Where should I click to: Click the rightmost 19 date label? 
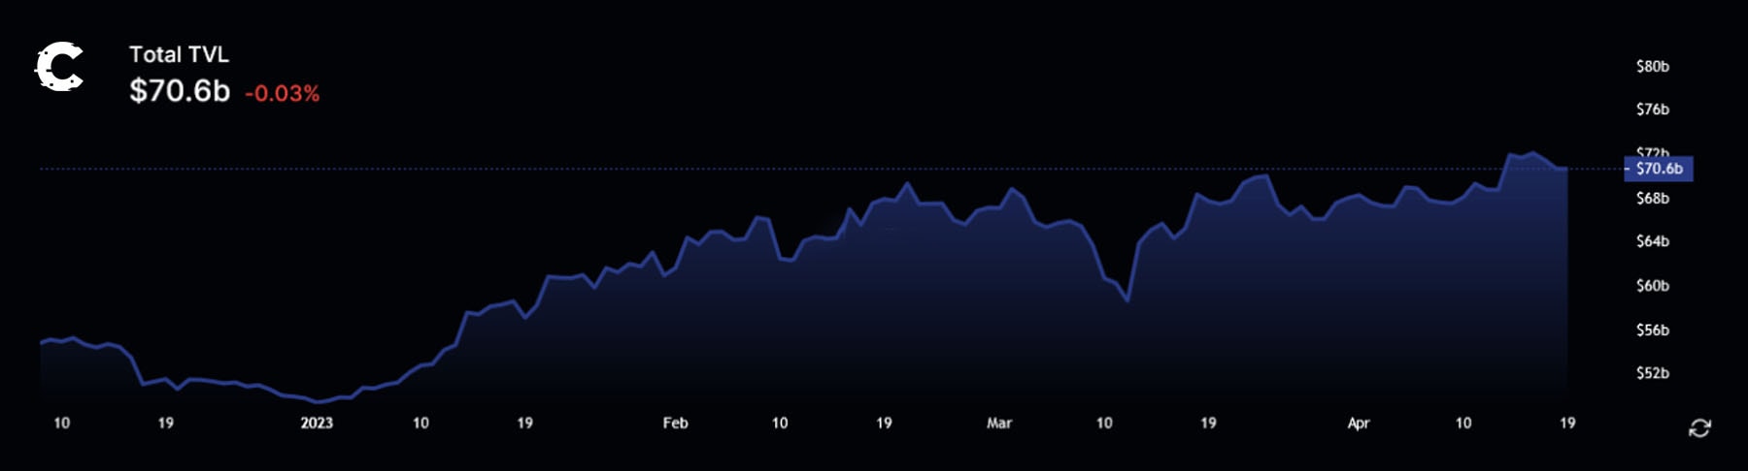[x=1567, y=424]
